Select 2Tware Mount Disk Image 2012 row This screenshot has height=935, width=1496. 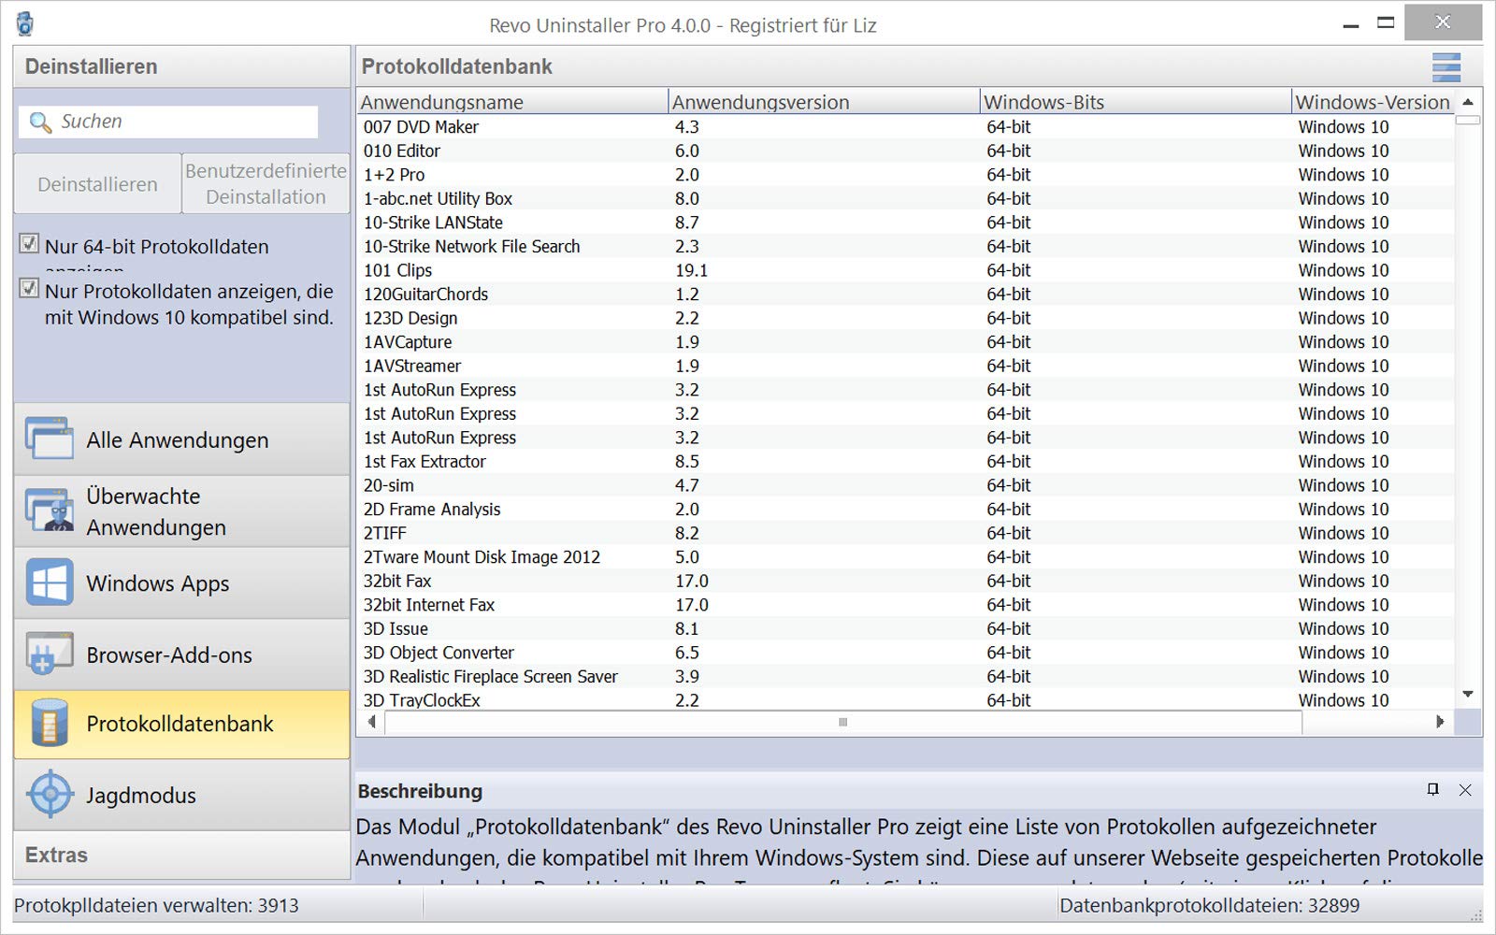coord(905,557)
